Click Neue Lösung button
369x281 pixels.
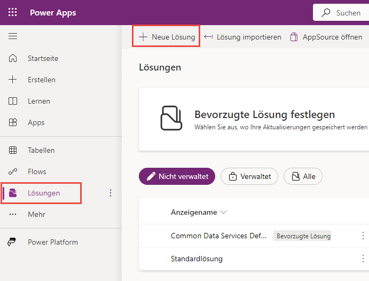pos(167,37)
